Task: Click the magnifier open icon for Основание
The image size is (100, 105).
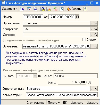Action: (96, 46)
